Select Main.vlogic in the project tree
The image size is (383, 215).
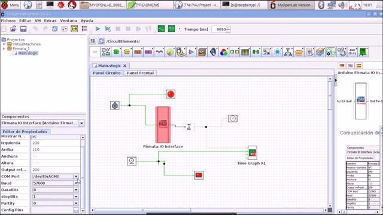pos(28,53)
